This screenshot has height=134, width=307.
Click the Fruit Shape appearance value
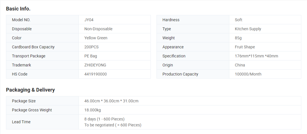click(245, 47)
